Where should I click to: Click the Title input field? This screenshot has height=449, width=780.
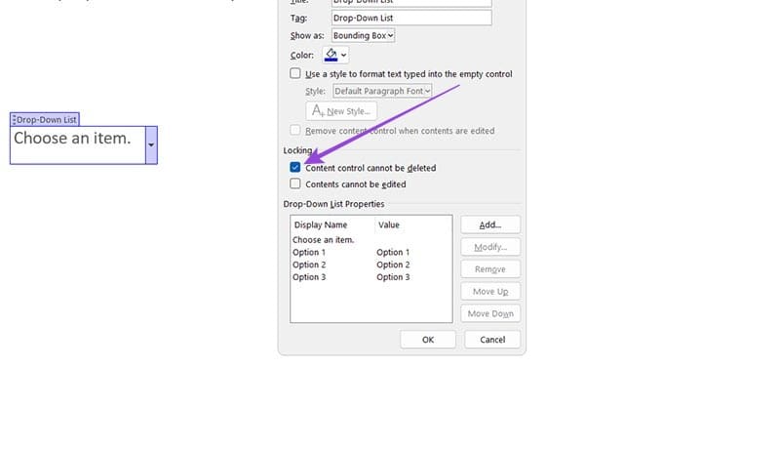coord(411,2)
